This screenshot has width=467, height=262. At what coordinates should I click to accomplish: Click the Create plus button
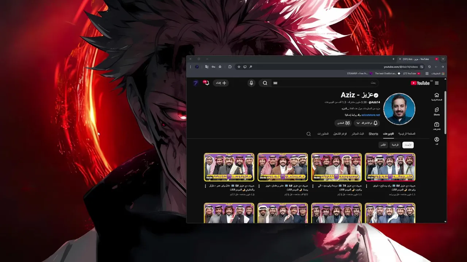tap(221, 83)
